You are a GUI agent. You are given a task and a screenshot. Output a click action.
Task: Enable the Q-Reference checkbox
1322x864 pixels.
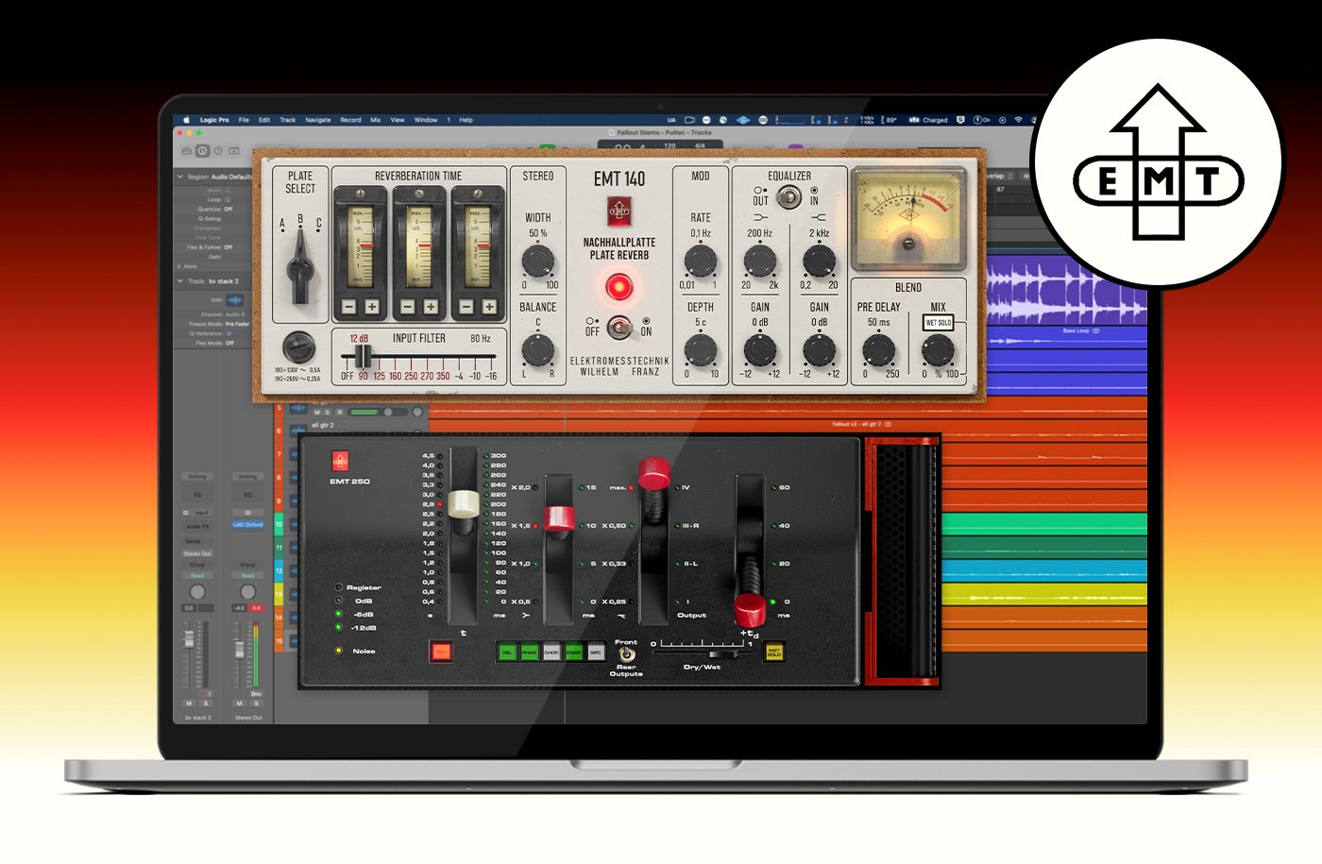tap(229, 333)
